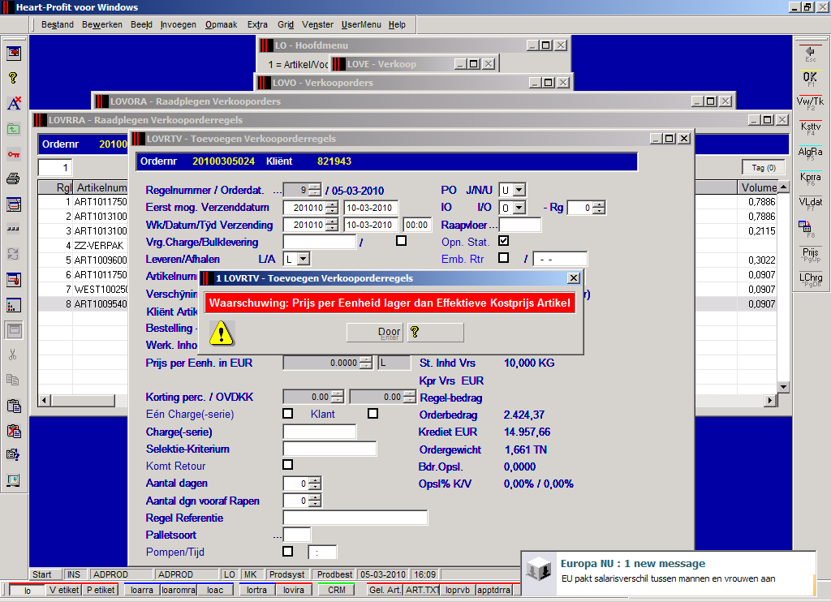This screenshot has height=602, width=831.
Task: Toggle the Vrg.Charge/Bulklevering checkbox
Action: tap(401, 241)
